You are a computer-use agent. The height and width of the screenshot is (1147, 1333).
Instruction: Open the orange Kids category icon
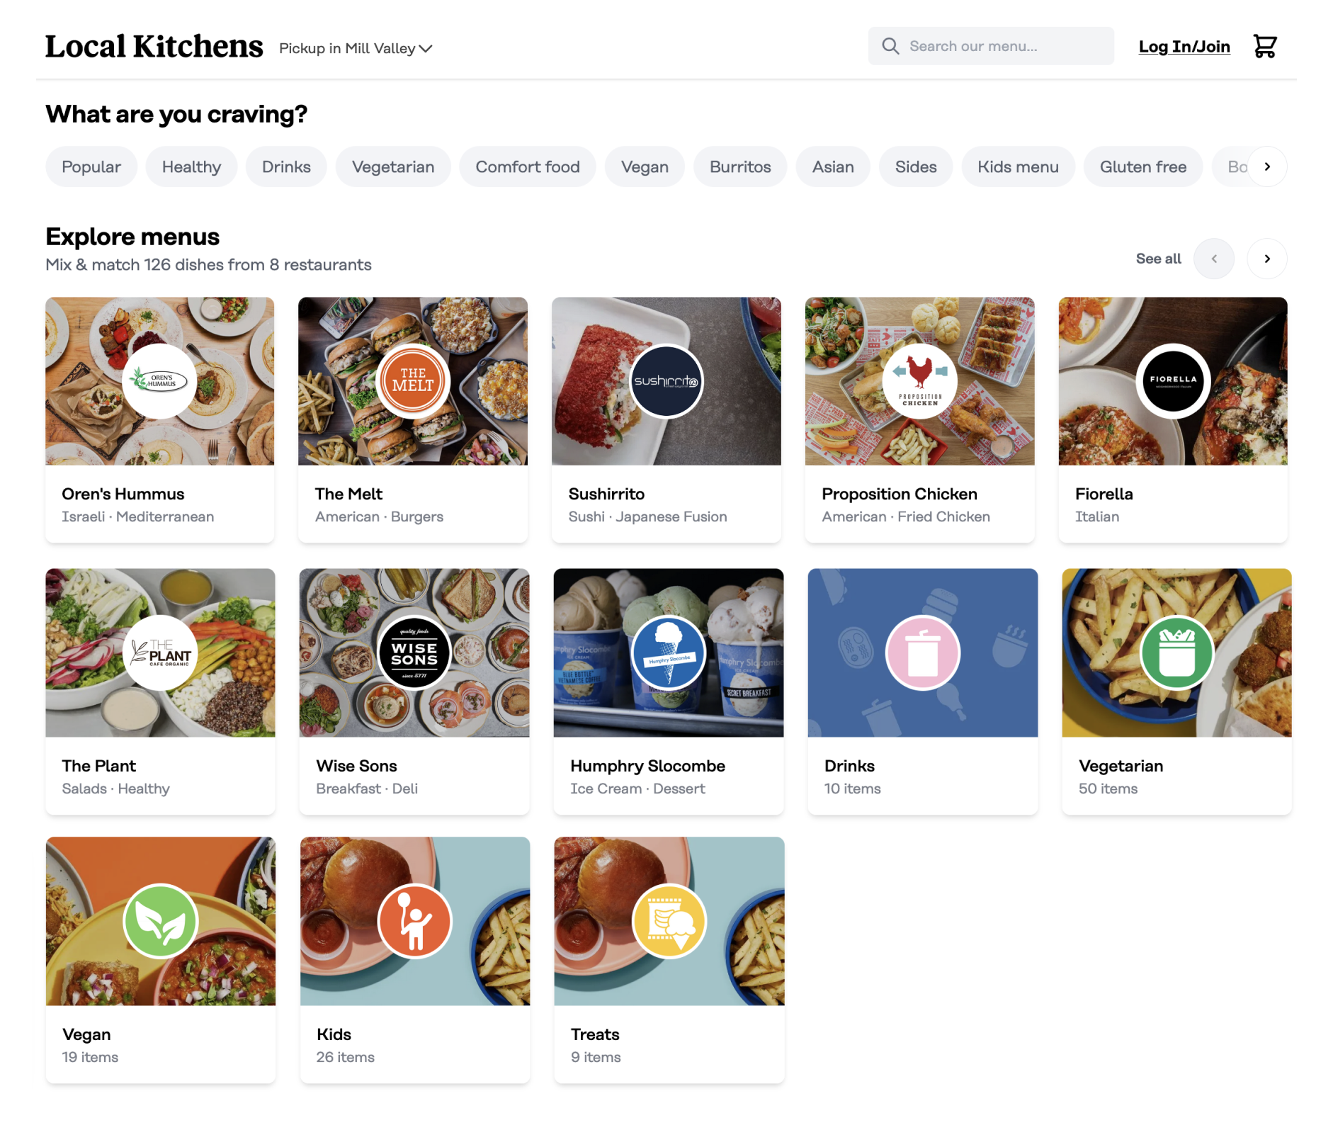(414, 921)
